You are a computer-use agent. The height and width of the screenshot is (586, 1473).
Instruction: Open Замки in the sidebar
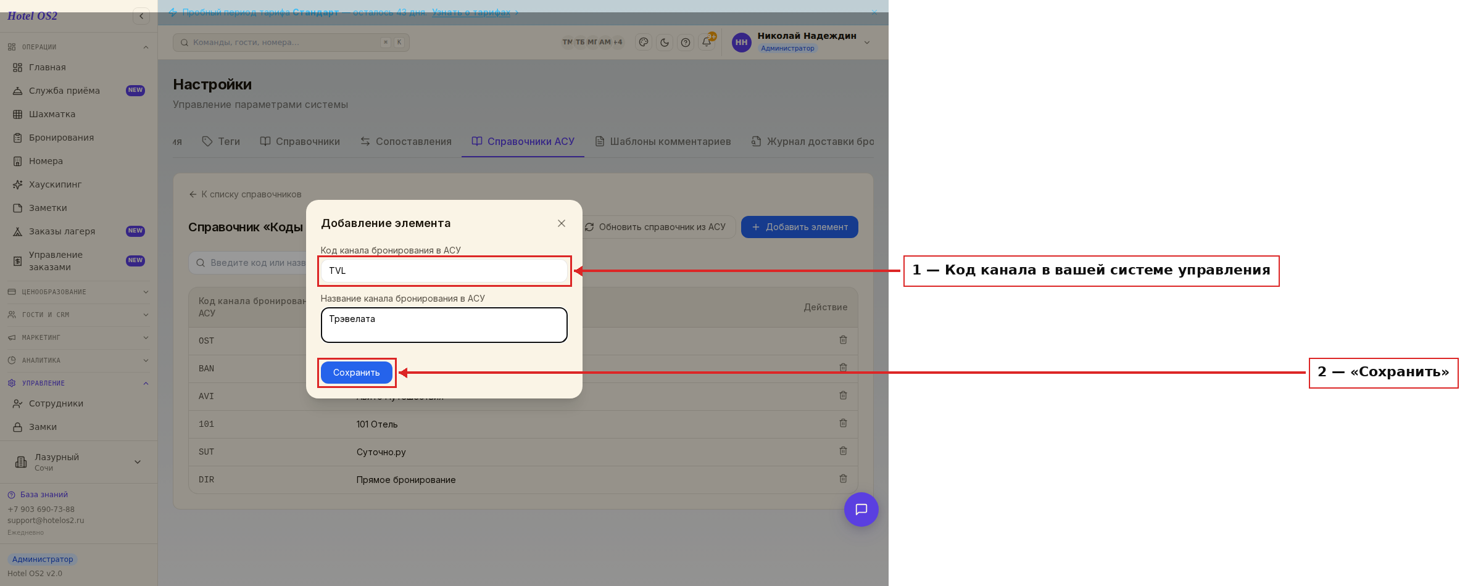pos(78,427)
